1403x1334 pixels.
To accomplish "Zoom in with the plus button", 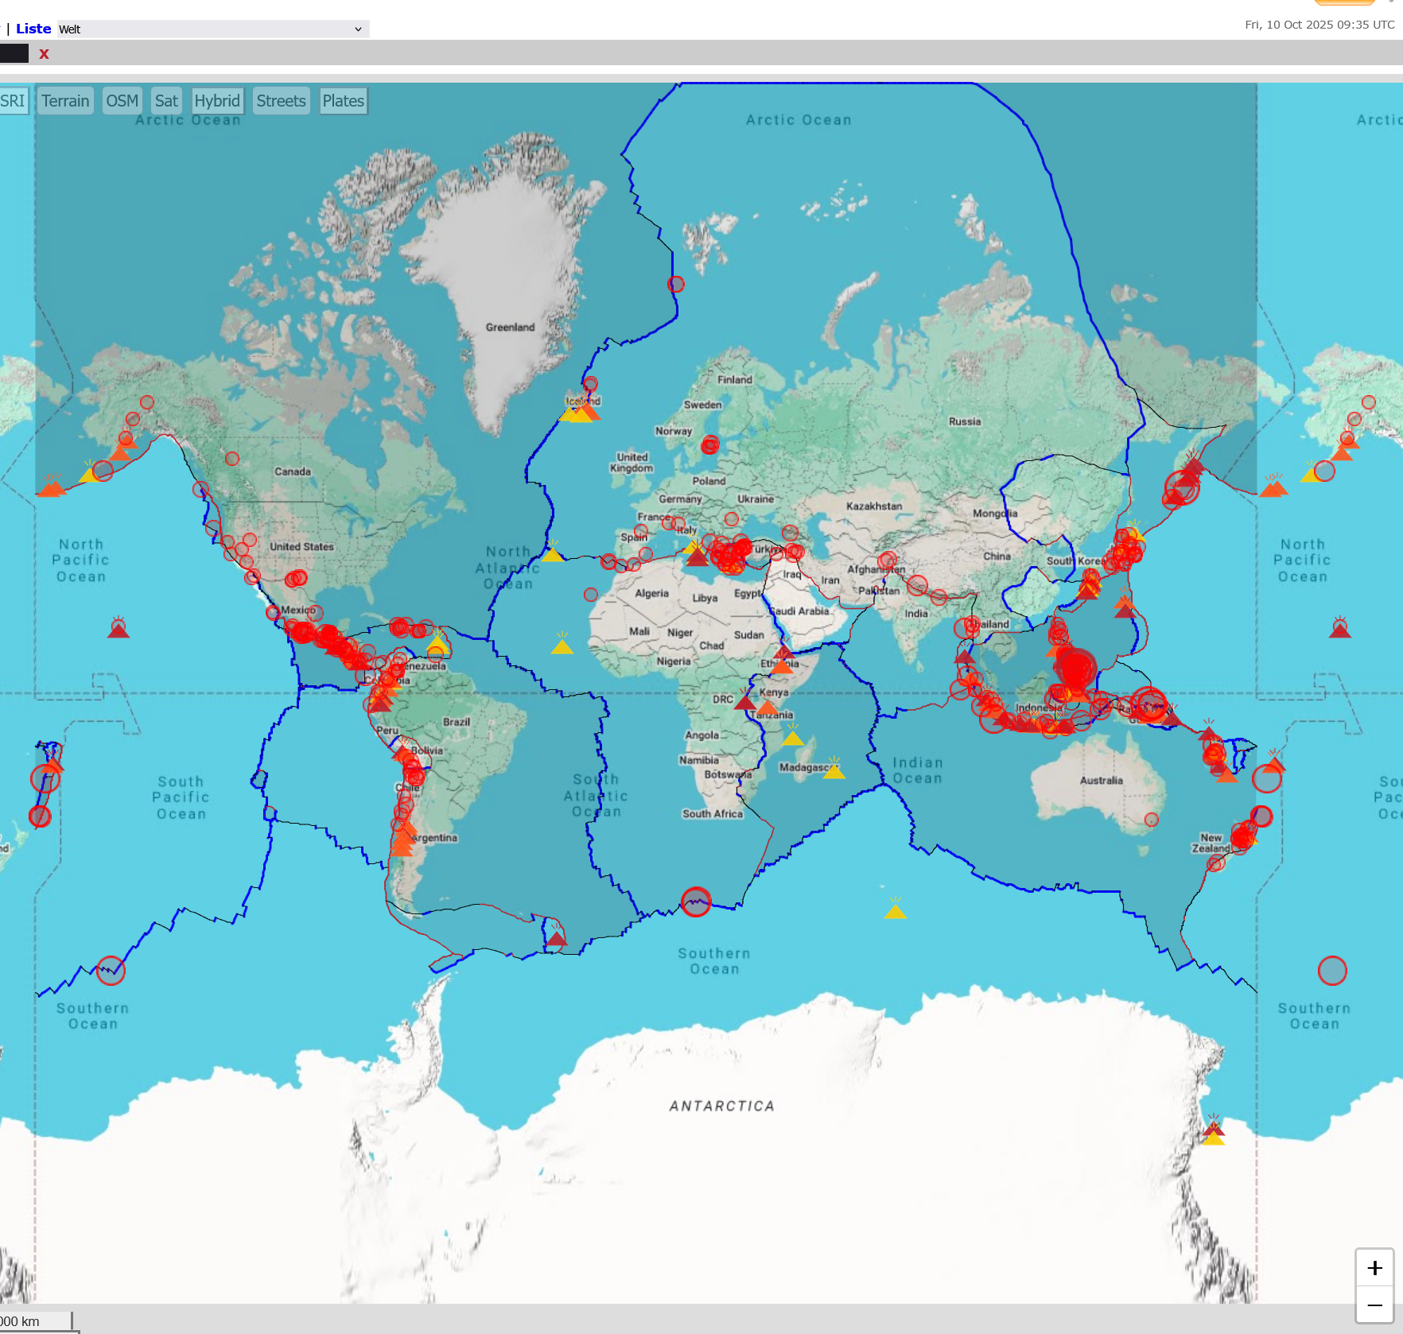I will pos(1374,1268).
